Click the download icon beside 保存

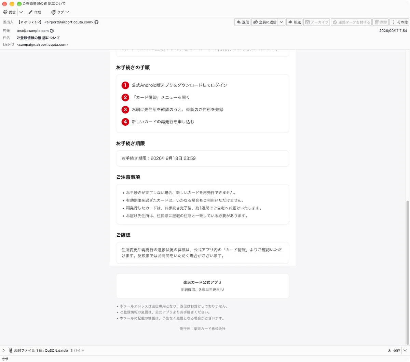(x=390, y=350)
